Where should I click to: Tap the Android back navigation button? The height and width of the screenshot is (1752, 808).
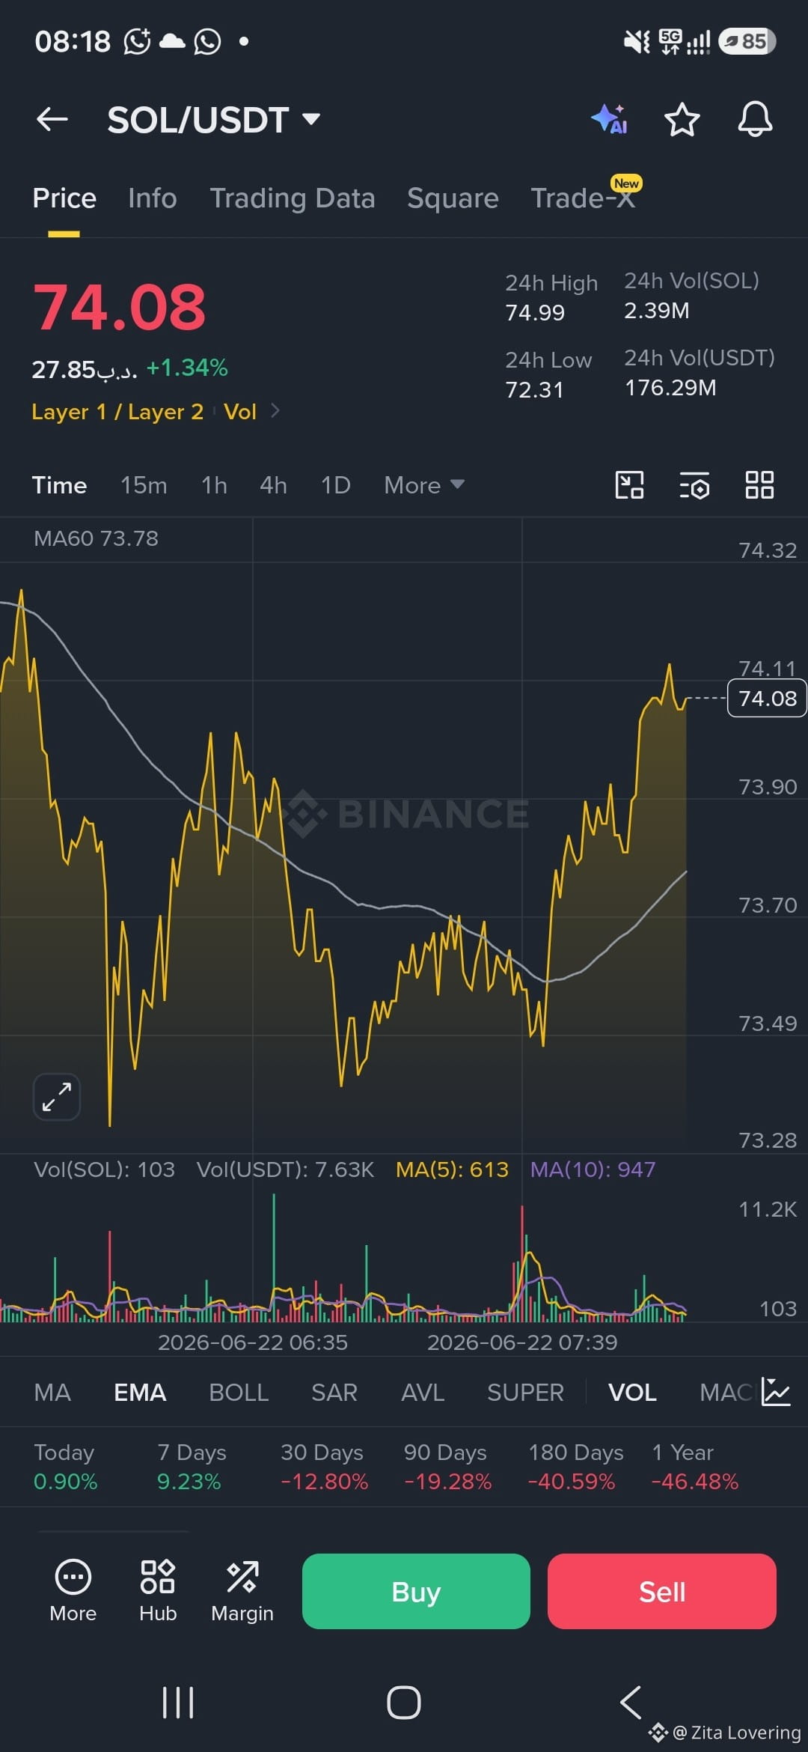[x=631, y=1703]
